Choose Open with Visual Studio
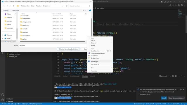Image resolution: width=187 pixels, height=105 pixels. (x=100, y=53)
